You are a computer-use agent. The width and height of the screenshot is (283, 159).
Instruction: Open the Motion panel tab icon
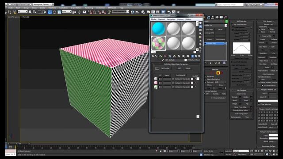pos(217,17)
